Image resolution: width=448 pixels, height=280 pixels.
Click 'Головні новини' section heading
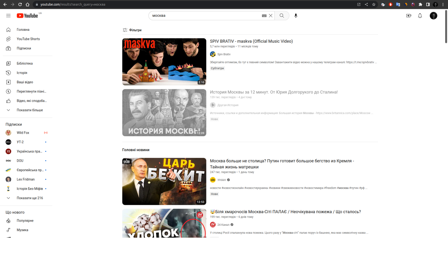click(136, 150)
